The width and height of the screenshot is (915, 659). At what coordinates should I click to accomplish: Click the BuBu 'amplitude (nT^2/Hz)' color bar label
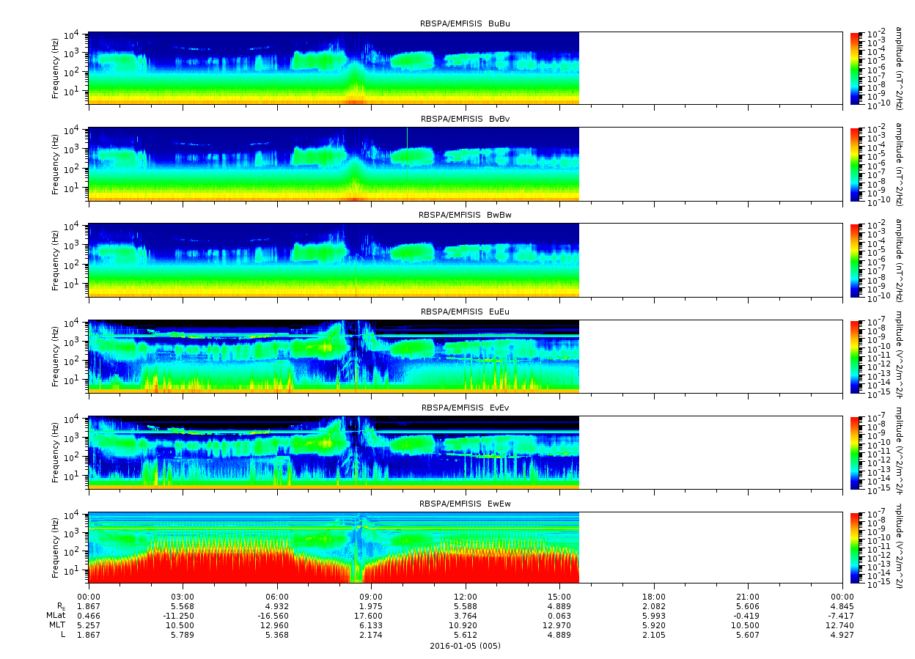[x=898, y=67]
